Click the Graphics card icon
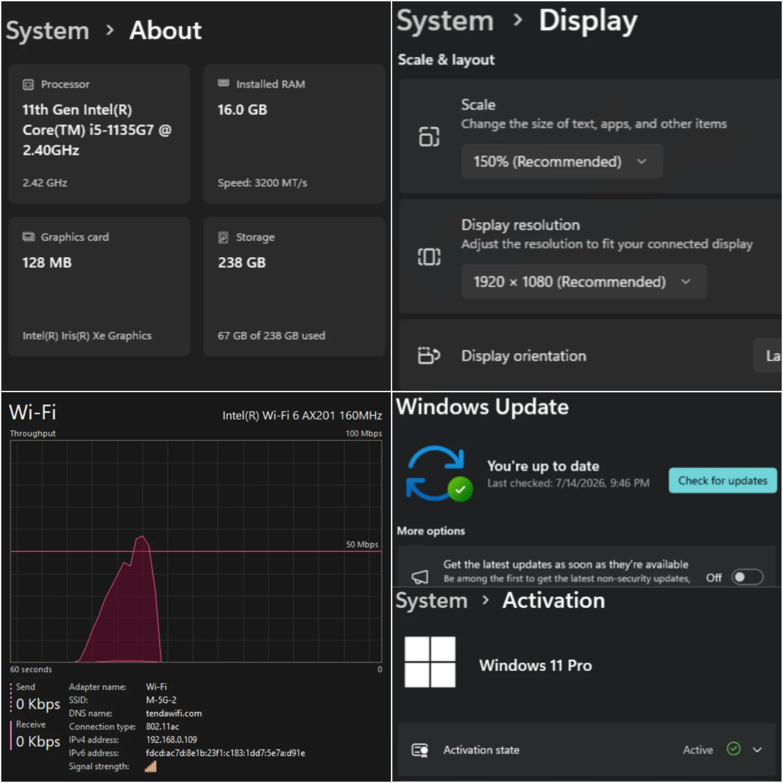Image resolution: width=783 pixels, height=783 pixels. [x=28, y=237]
